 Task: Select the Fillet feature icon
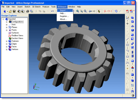tap(132, 61)
